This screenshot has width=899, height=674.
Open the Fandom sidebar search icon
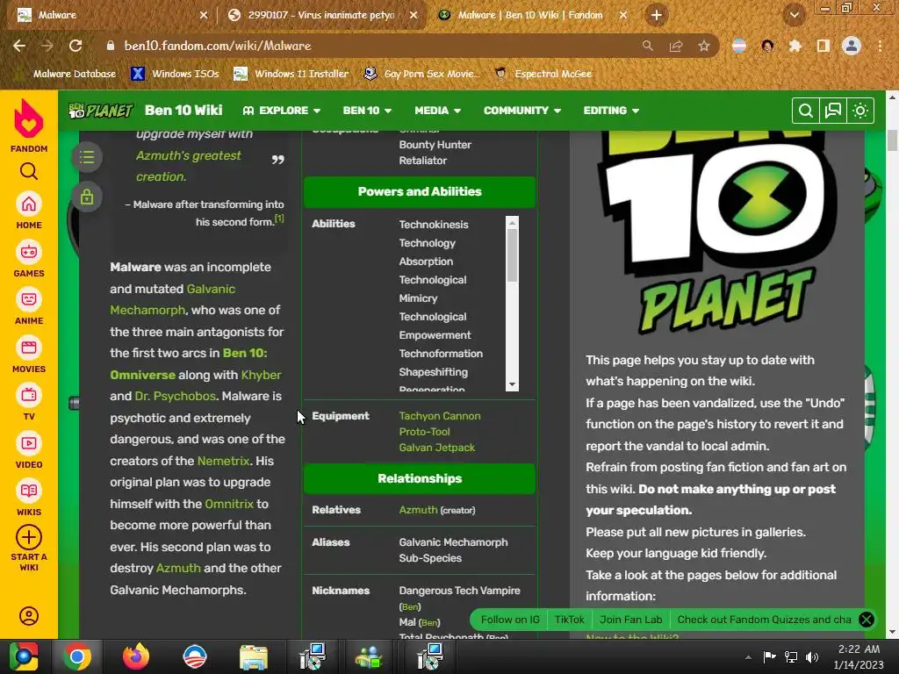[29, 171]
